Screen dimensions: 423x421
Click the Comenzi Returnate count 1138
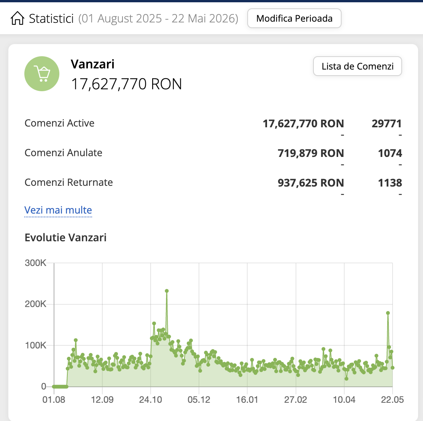(390, 183)
